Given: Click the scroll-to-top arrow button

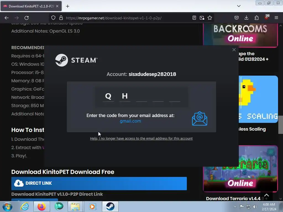Looking at the screenshot, I should point(267,195).
